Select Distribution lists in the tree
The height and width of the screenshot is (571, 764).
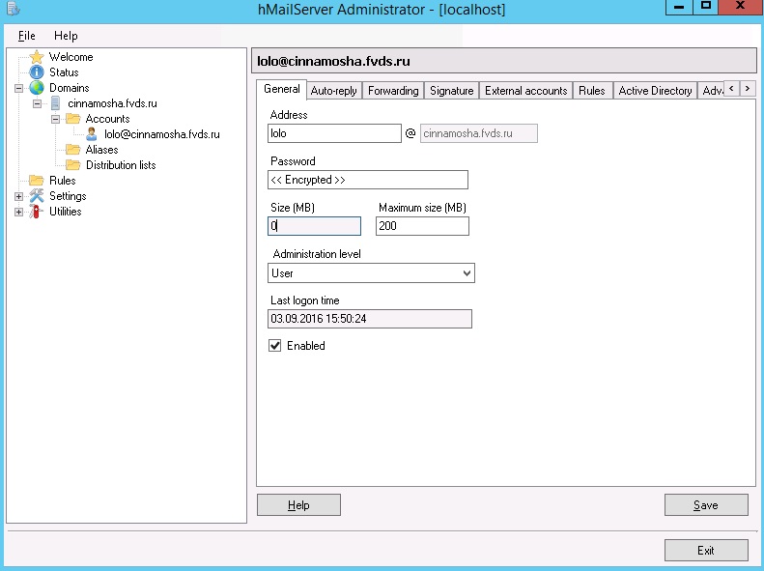pyautogui.click(x=121, y=165)
